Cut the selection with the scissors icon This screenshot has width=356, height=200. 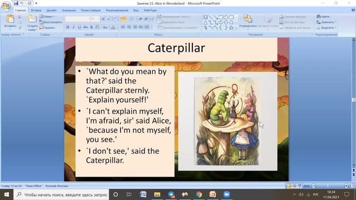[x=19, y=17]
